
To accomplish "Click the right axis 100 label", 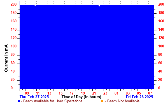I will [x=161, y=46].
